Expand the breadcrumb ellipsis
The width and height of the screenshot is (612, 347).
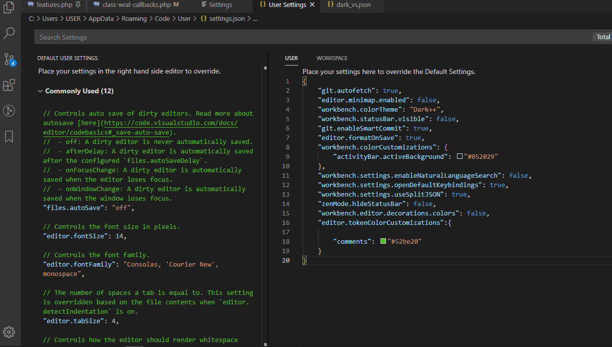[x=255, y=18]
